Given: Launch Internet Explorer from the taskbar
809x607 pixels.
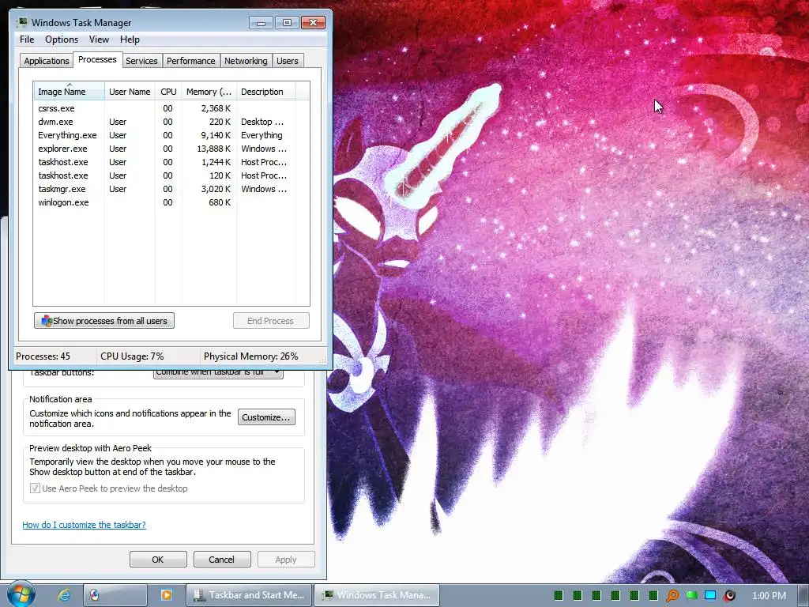Looking at the screenshot, I should [63, 595].
